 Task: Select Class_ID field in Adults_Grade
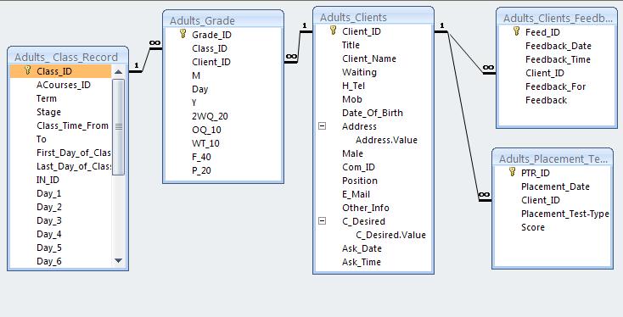210,48
